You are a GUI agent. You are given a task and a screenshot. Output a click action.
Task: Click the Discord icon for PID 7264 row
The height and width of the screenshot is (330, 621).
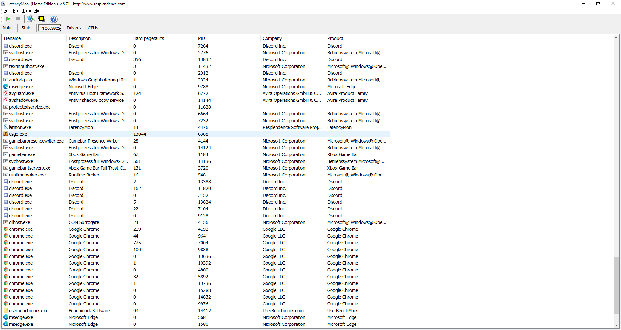(6, 46)
